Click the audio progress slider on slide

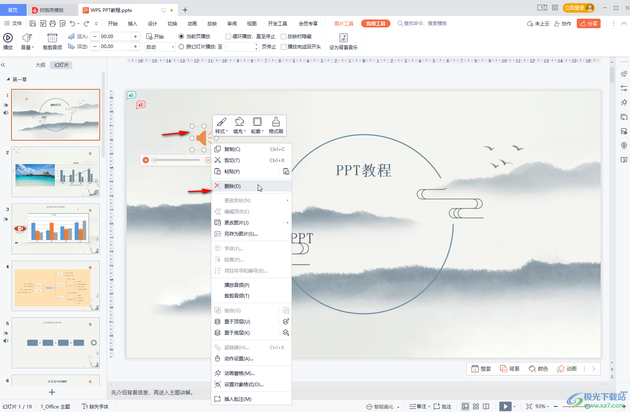click(177, 160)
